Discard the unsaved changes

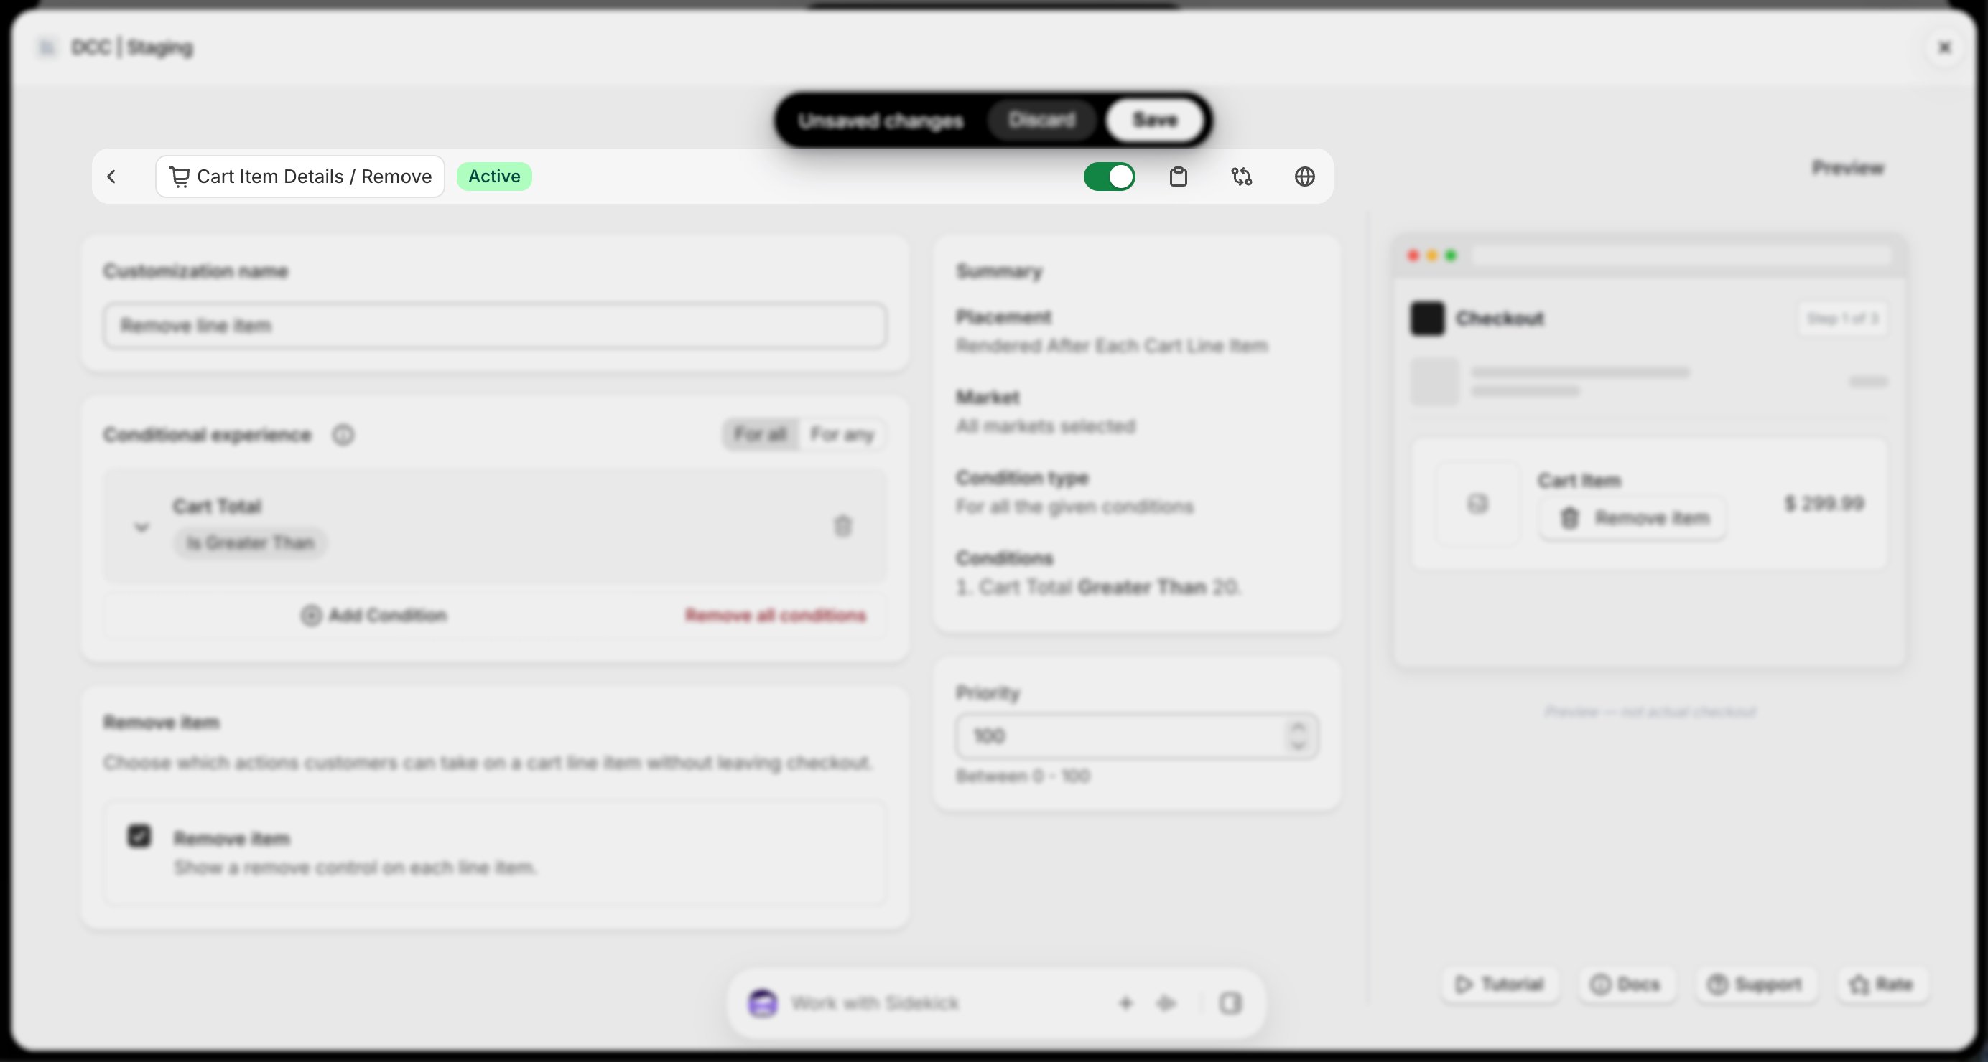click(1041, 121)
